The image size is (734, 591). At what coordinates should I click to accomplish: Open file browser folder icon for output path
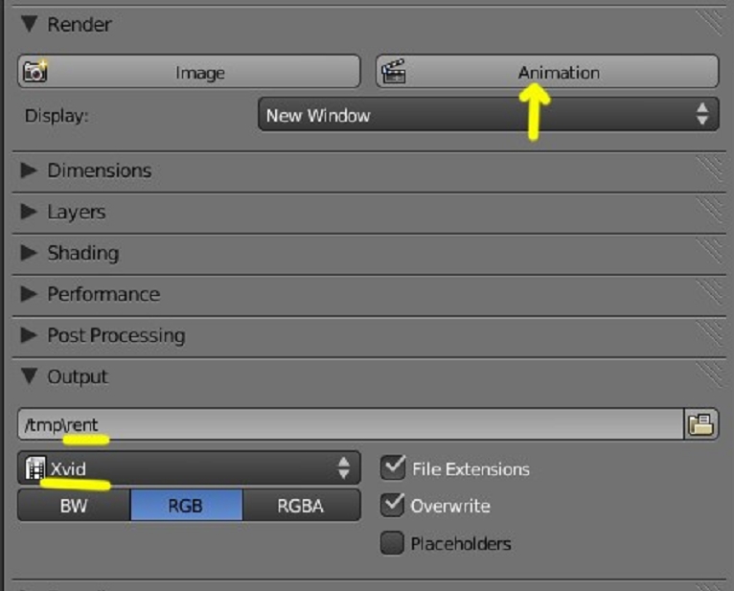pyautogui.click(x=701, y=424)
